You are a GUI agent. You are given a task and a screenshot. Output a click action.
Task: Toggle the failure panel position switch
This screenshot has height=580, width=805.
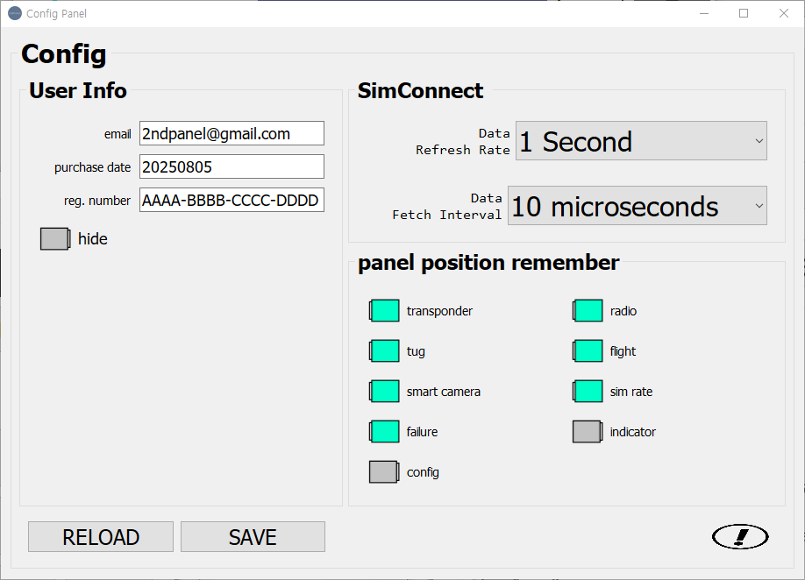(x=384, y=432)
